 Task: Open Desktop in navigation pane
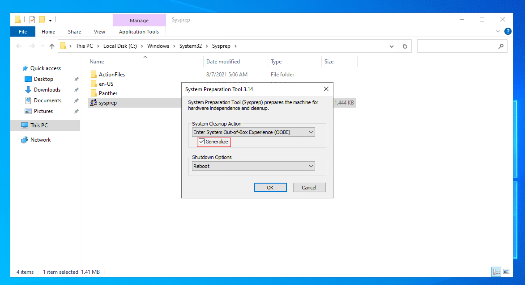(x=43, y=79)
